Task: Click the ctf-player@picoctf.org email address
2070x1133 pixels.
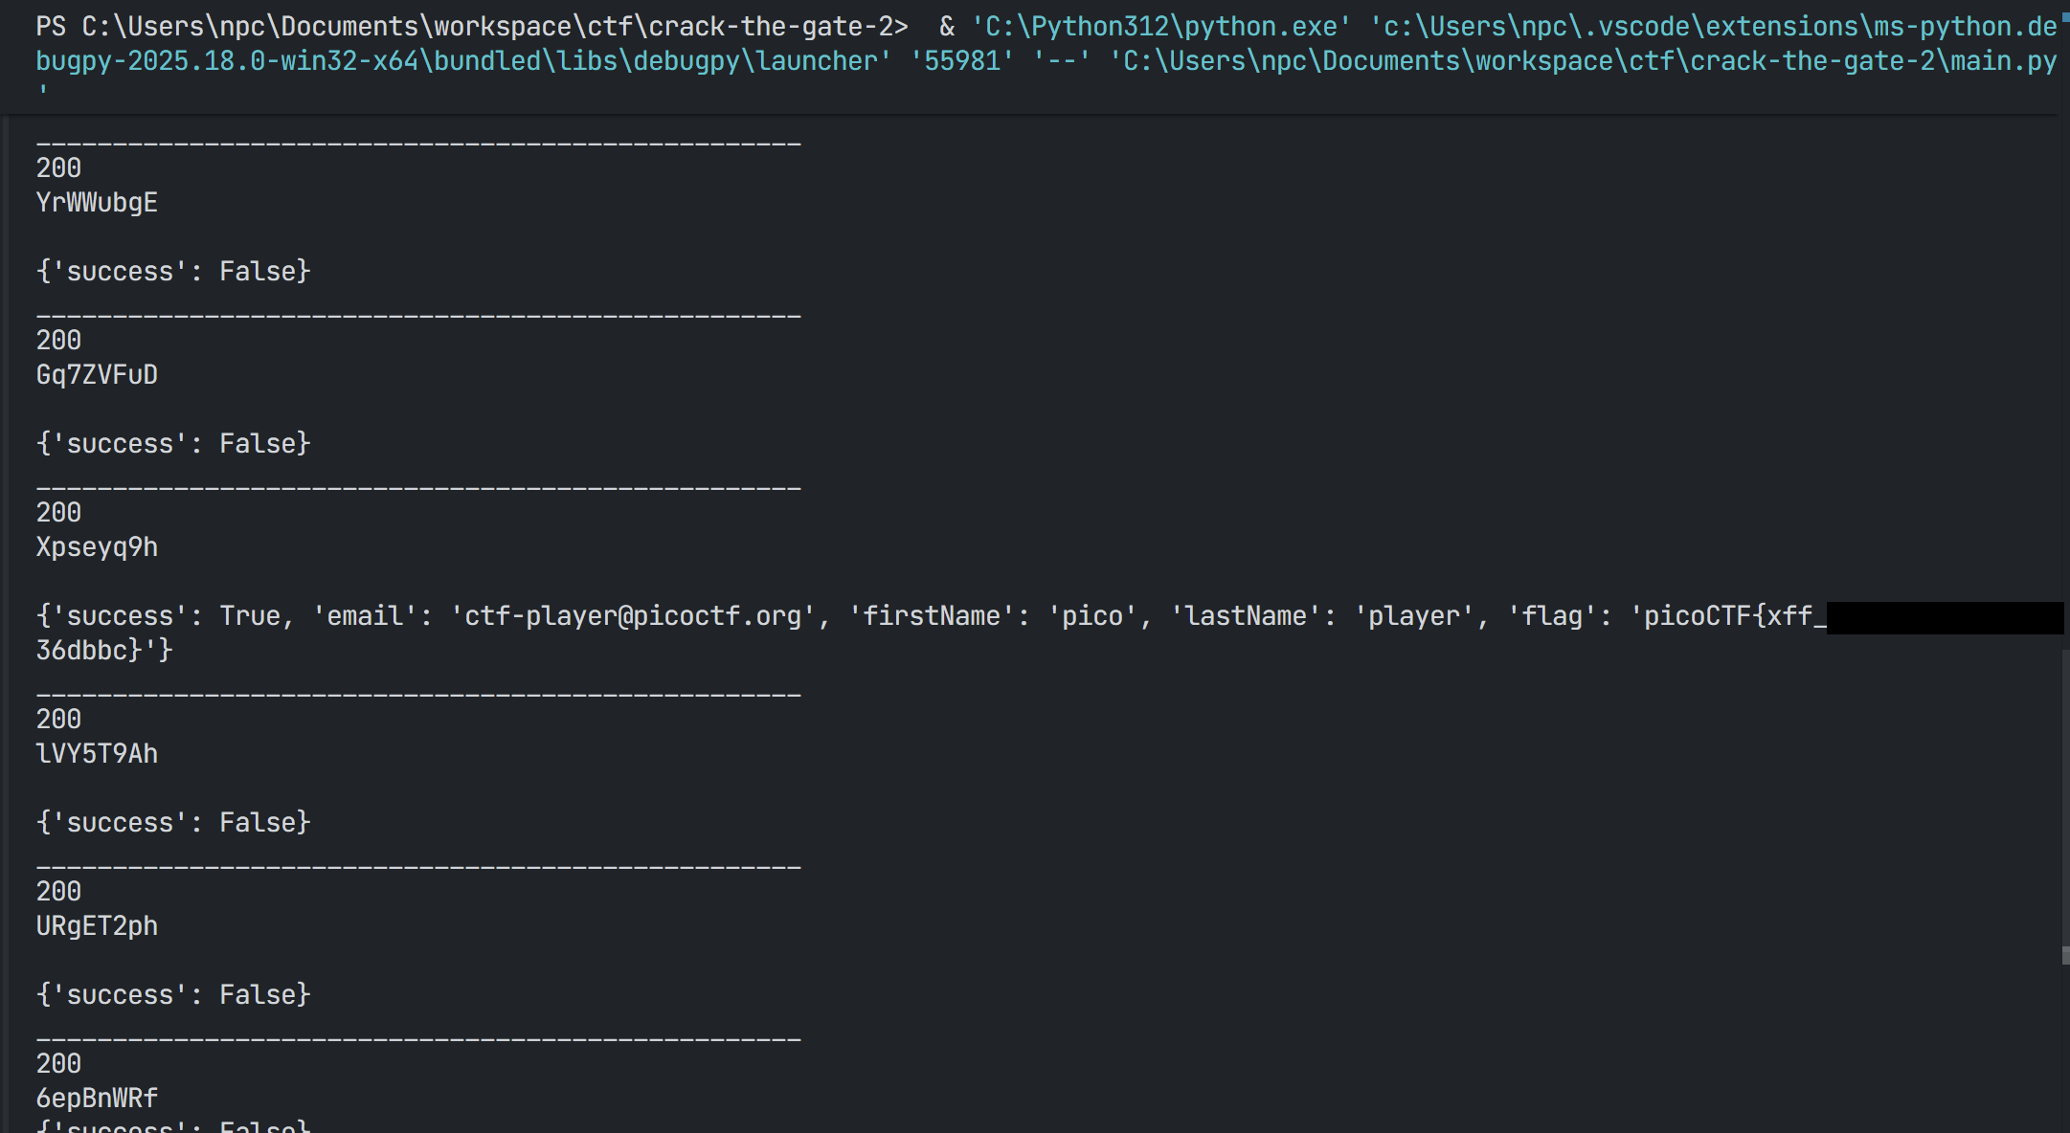Action: pos(633,616)
